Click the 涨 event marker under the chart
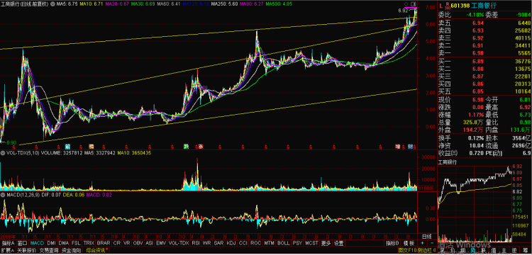 pyautogui.click(x=201, y=147)
